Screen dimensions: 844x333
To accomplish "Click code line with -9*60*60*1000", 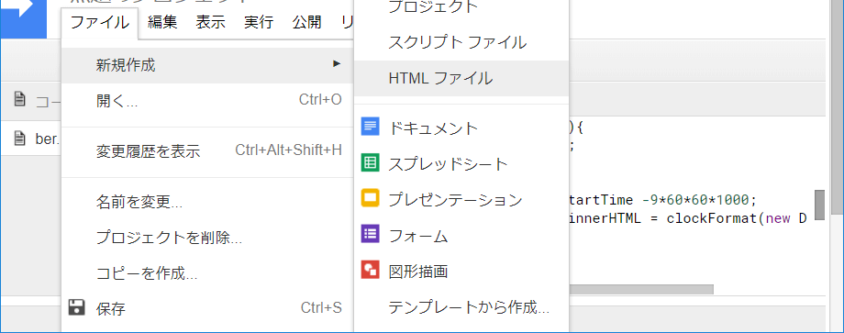I will (662, 200).
